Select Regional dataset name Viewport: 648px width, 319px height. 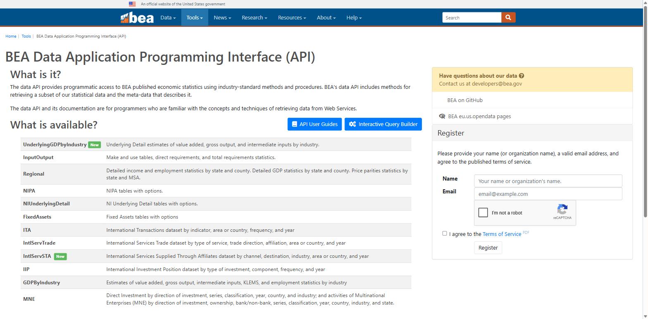click(33, 174)
